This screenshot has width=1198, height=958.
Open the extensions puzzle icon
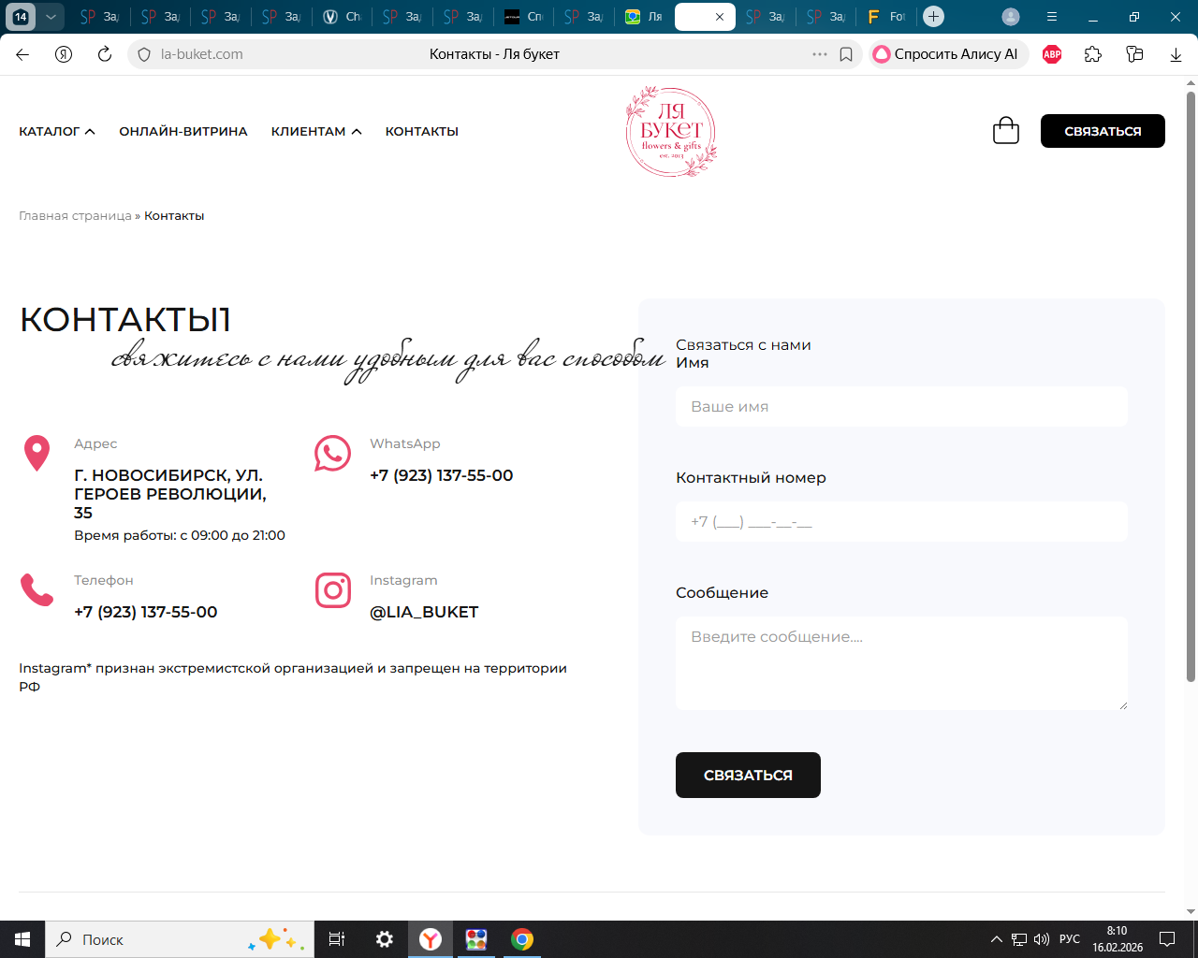(1093, 54)
